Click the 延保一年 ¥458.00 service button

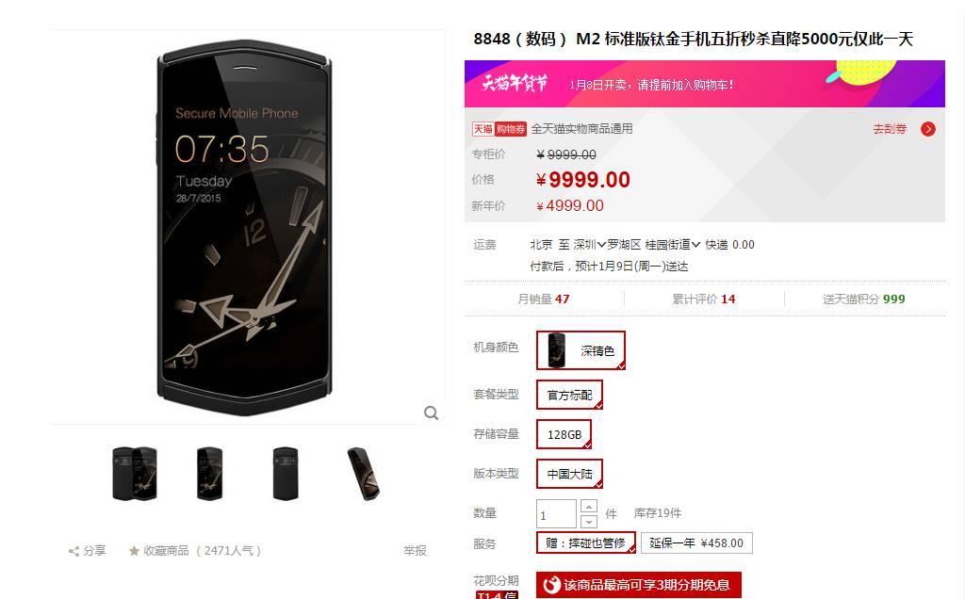point(696,543)
